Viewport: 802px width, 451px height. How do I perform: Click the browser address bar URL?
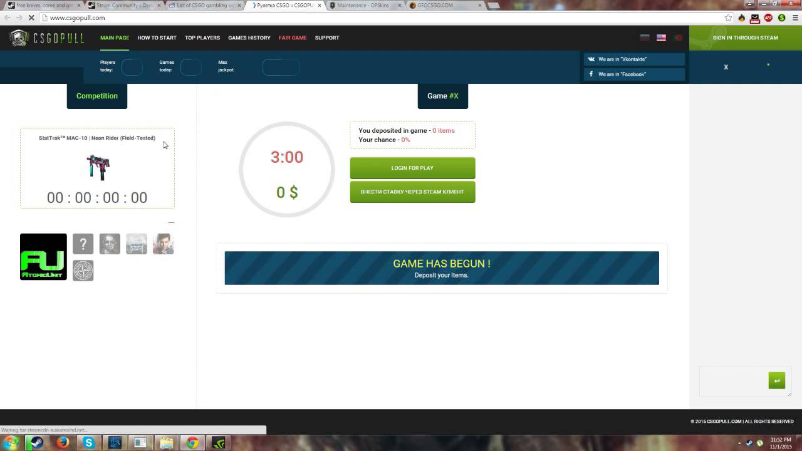tap(78, 18)
